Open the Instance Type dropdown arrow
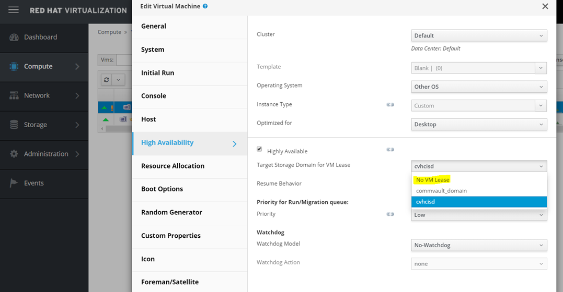563x292 pixels. pos(541,106)
